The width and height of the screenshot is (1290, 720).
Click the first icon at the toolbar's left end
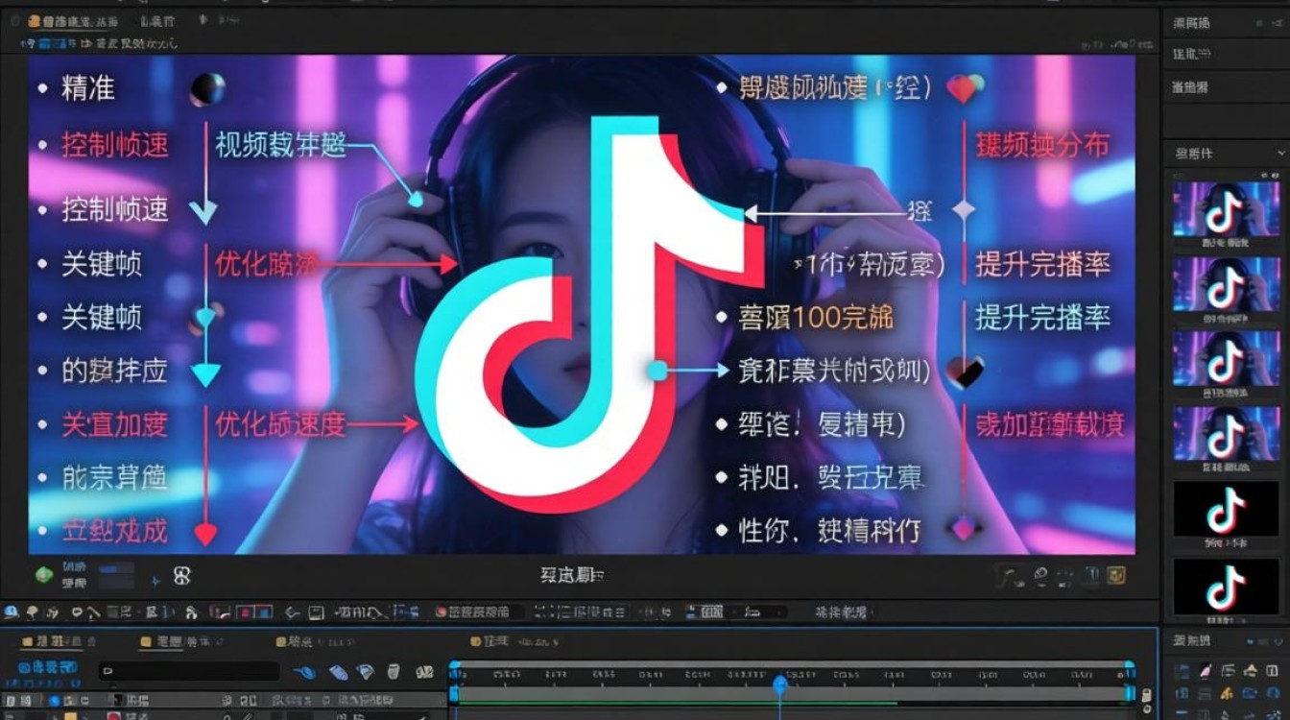[x=11, y=612]
